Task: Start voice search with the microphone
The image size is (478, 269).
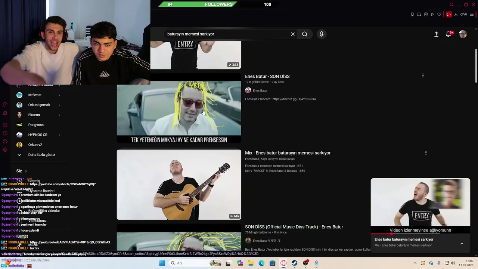Action: point(322,34)
